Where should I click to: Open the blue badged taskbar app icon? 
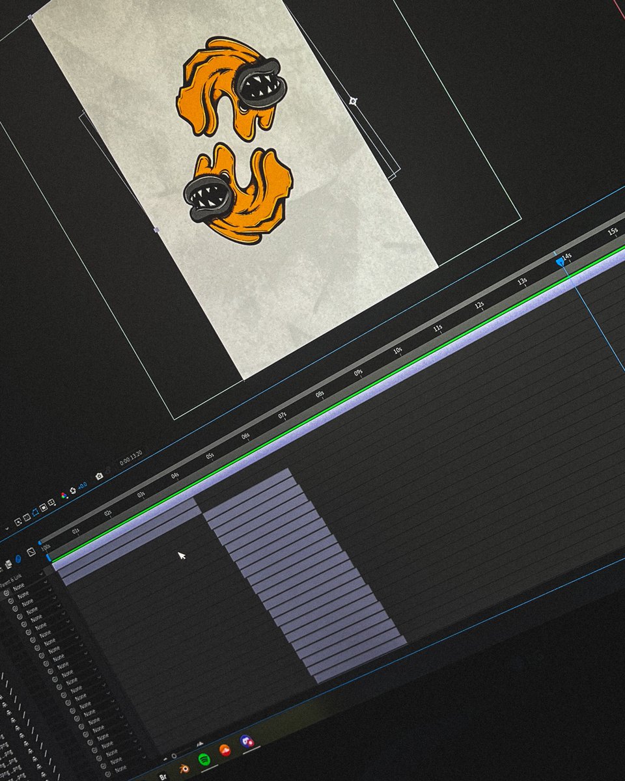(x=247, y=741)
